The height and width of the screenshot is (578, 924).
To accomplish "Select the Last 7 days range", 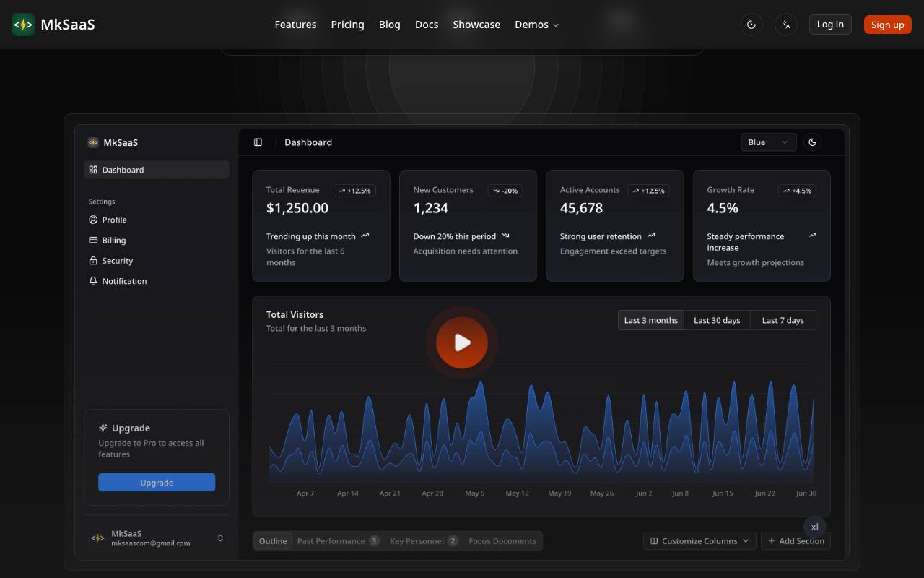I will [783, 320].
